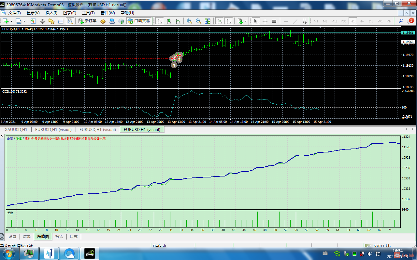
Task: Toggle 自动交易 auto trading
Action: click(139, 21)
